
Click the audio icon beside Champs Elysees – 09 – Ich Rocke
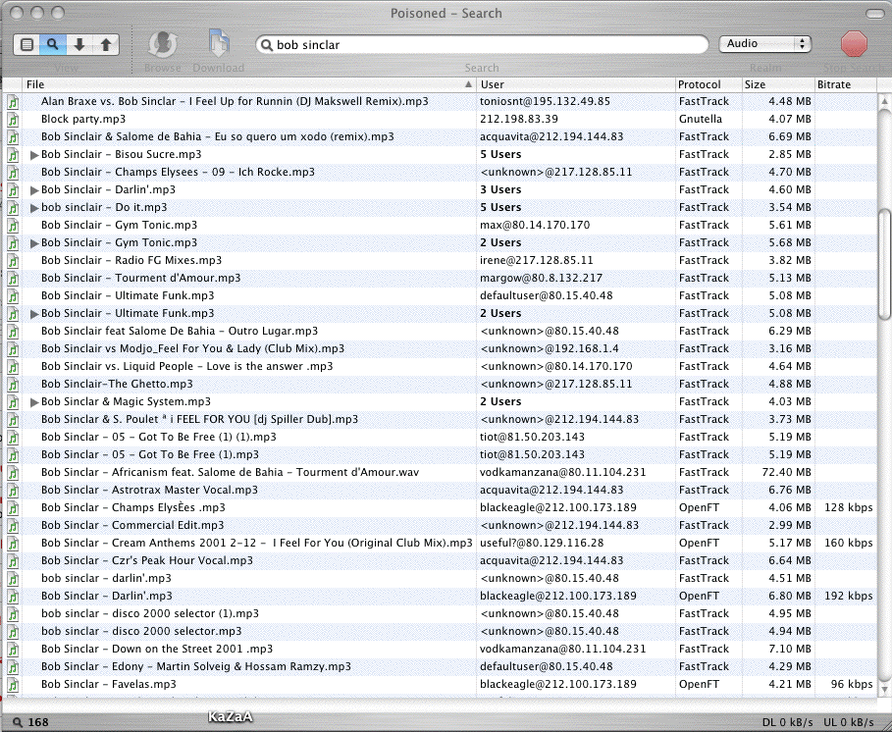[x=13, y=173]
